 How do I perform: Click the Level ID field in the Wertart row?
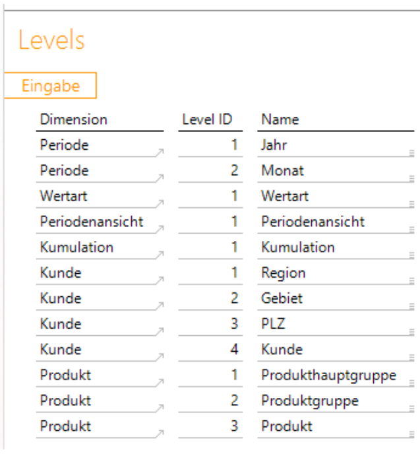(x=210, y=196)
